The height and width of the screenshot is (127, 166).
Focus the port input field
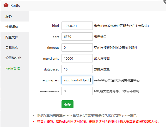pyautogui.click(x=77, y=37)
